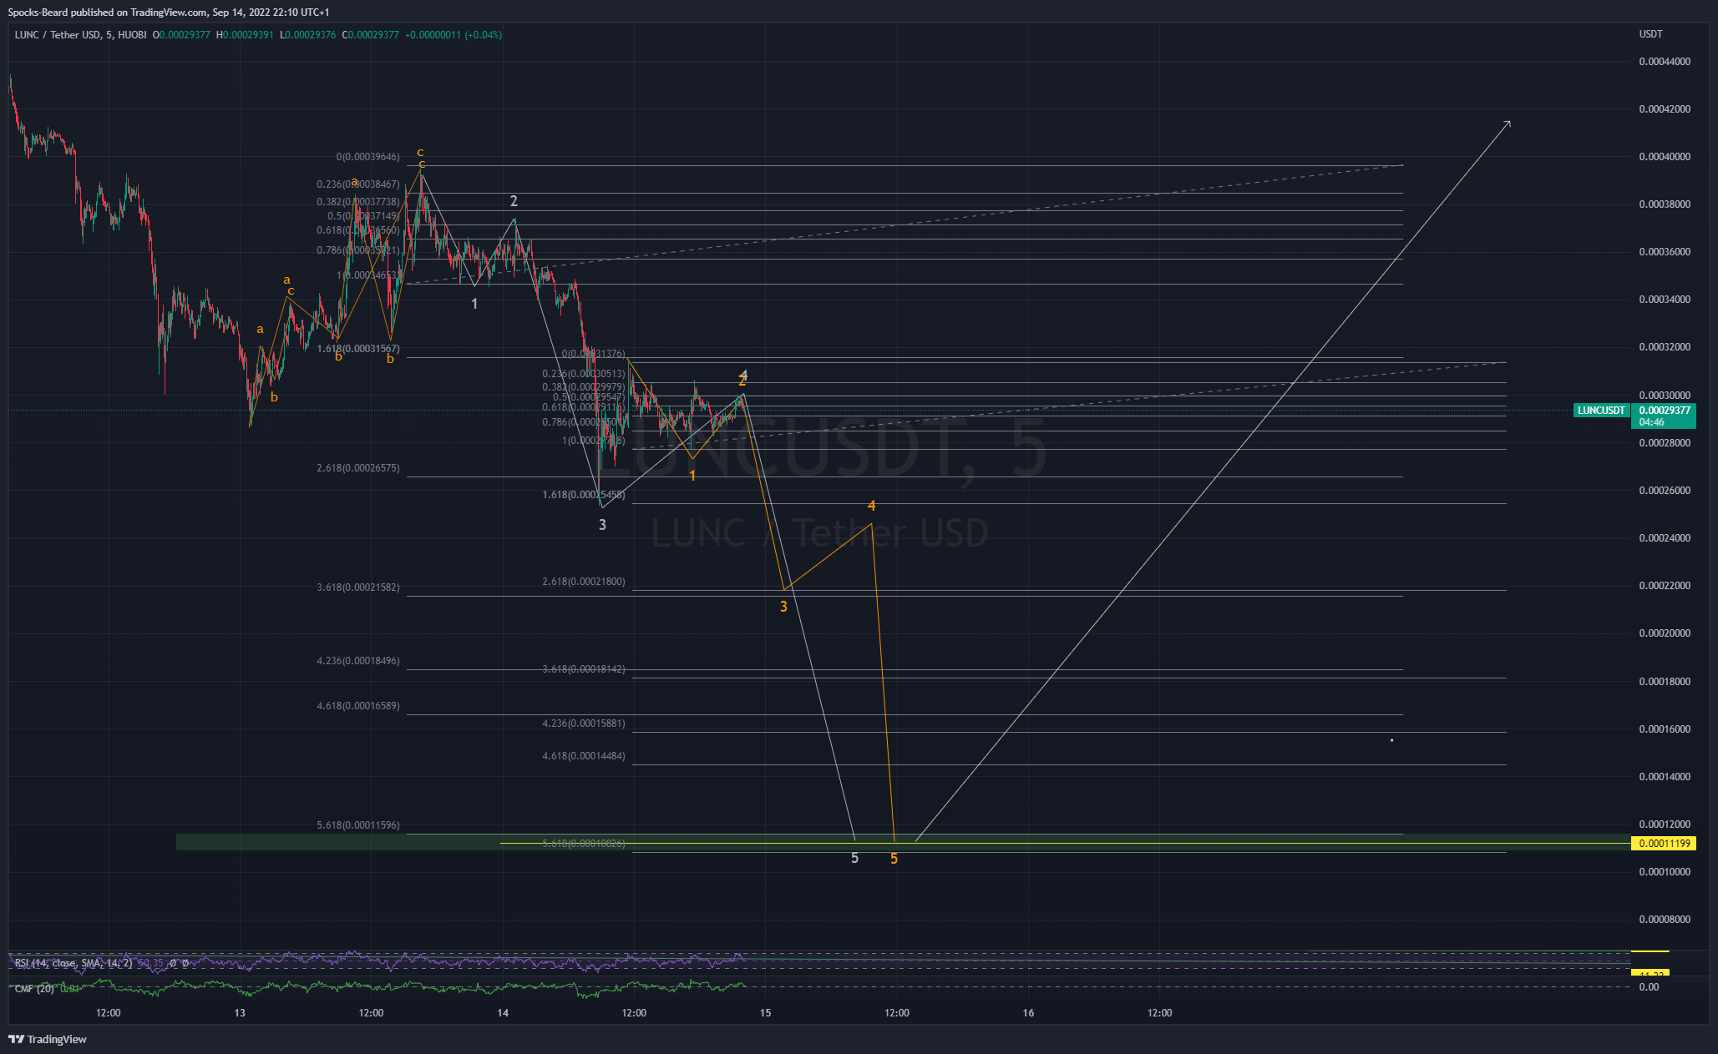
Task: Click price axis label 0.00026000
Action: pyautogui.click(x=1665, y=491)
